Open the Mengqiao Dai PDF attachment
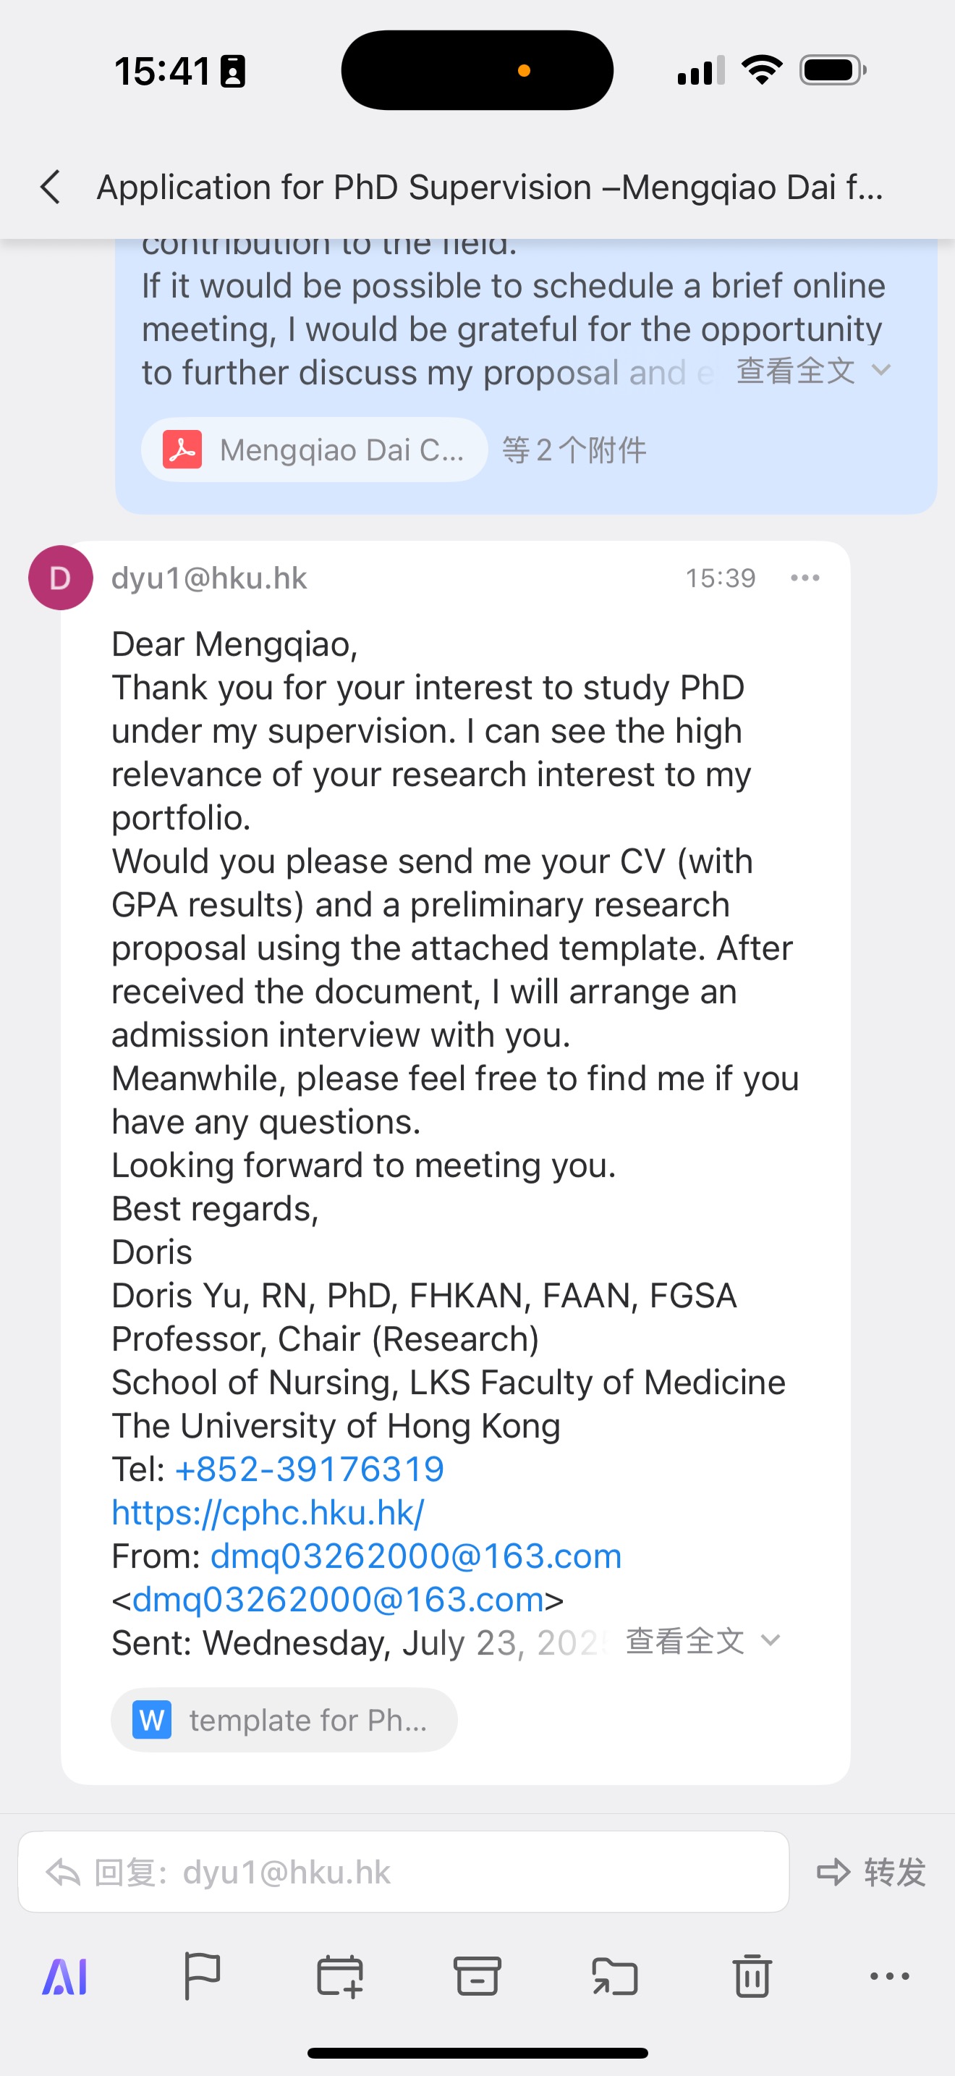955x2076 pixels. click(x=315, y=450)
